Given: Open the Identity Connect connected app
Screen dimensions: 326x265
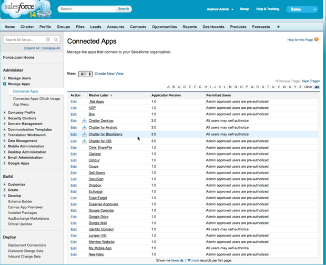Looking at the screenshot, I should 101,229.
